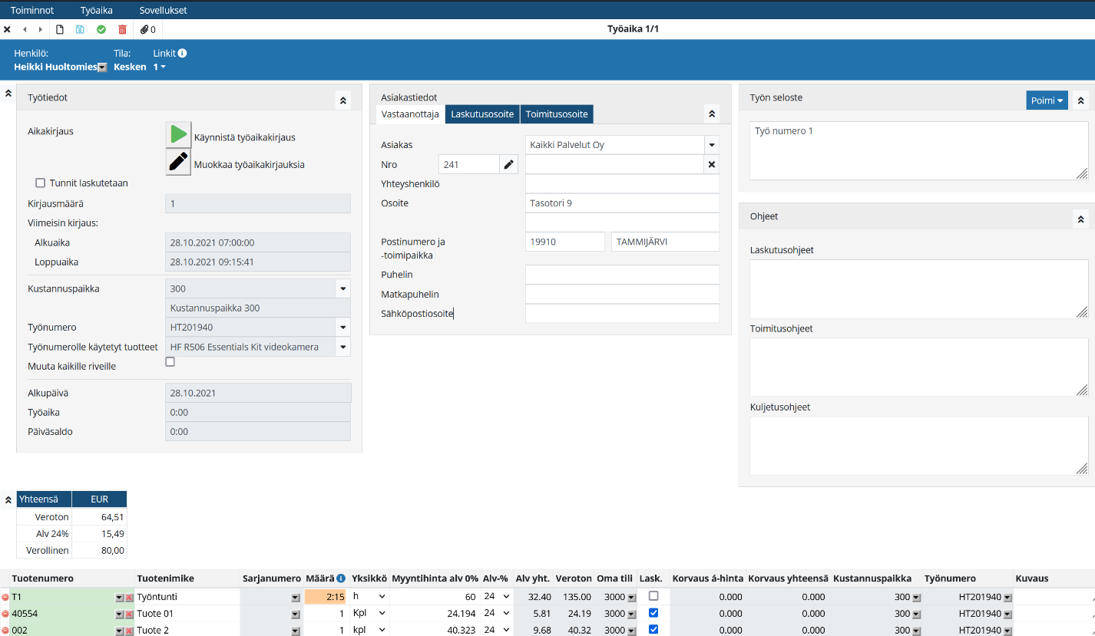Switch to the Toimitusosoite tab

[x=557, y=114]
